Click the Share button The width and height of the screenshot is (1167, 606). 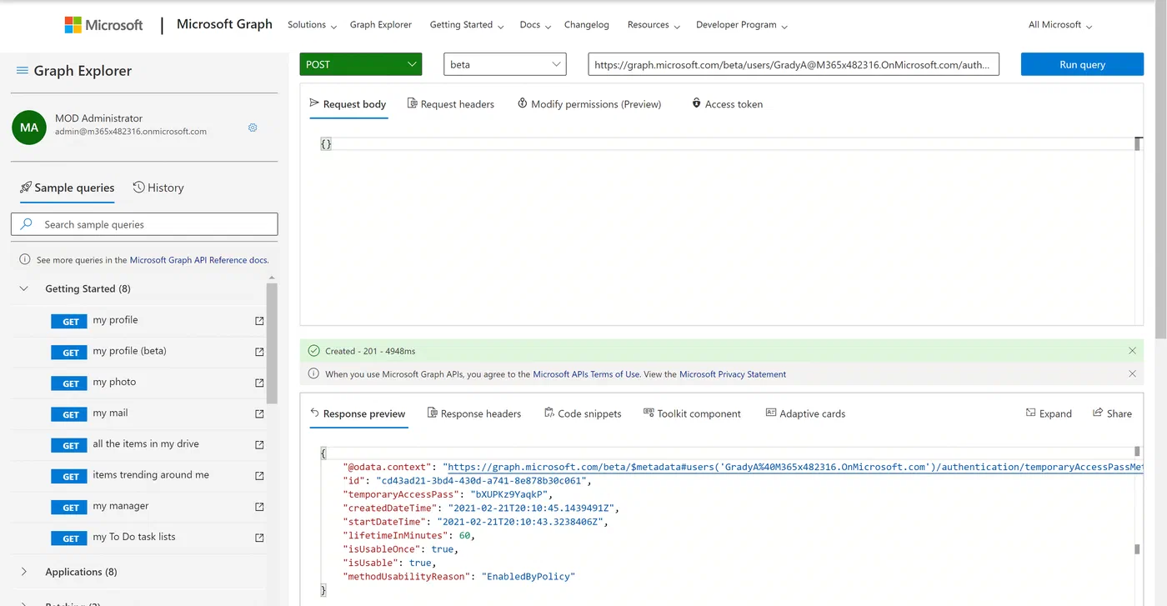coord(1112,413)
